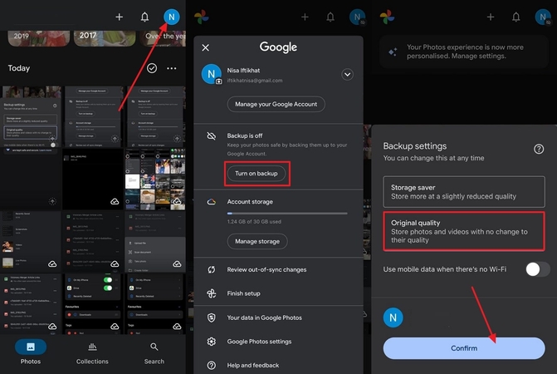The image size is (557, 374).
Task: Choose Storage saver backup option
Action: 466,192
